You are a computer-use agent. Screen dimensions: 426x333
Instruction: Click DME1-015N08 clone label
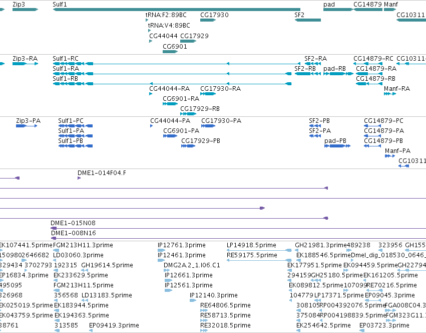pos(73,223)
